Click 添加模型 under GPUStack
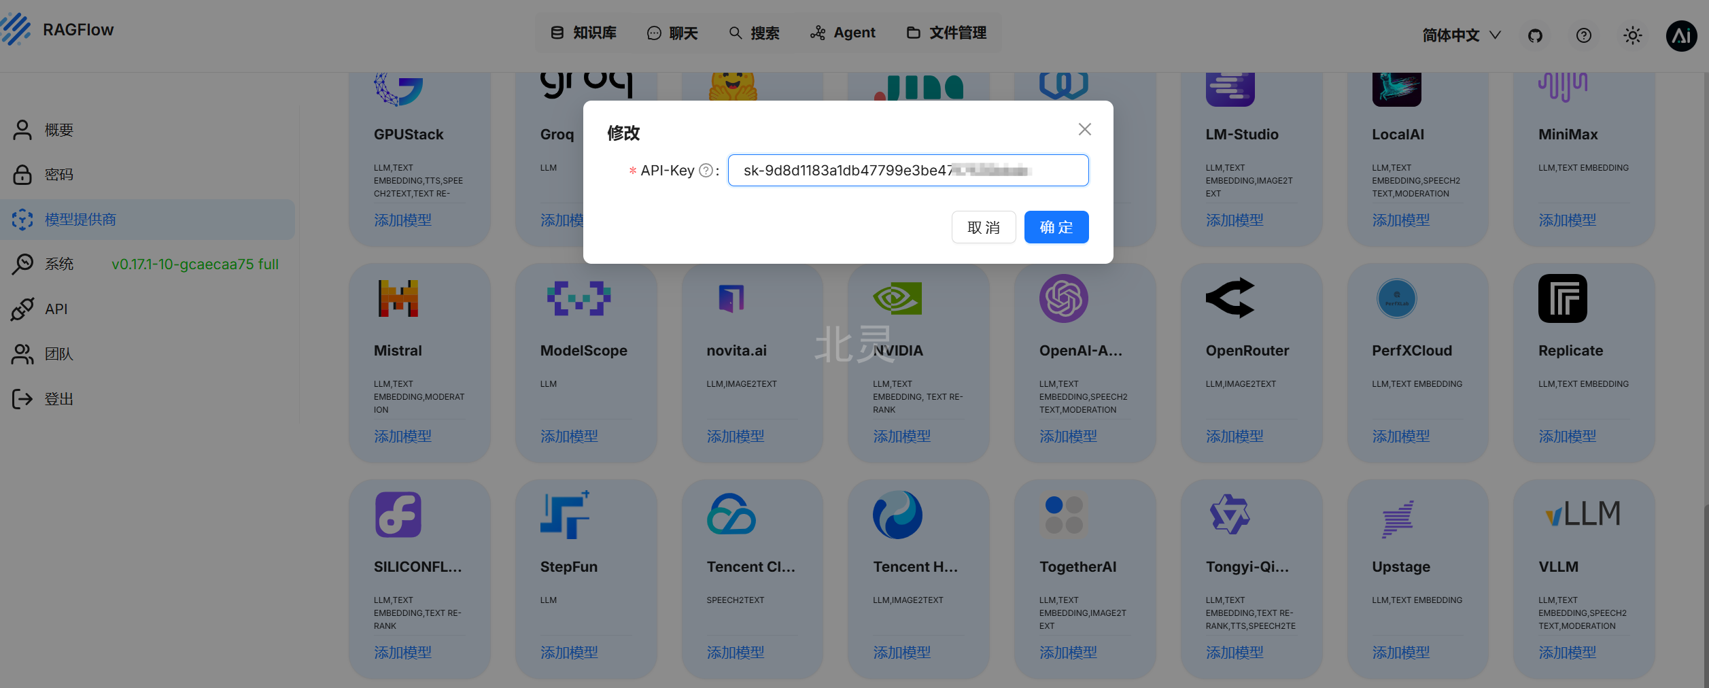1709x688 pixels. [402, 220]
